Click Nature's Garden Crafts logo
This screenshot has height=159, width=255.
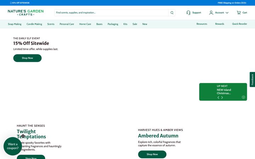click(x=26, y=13)
